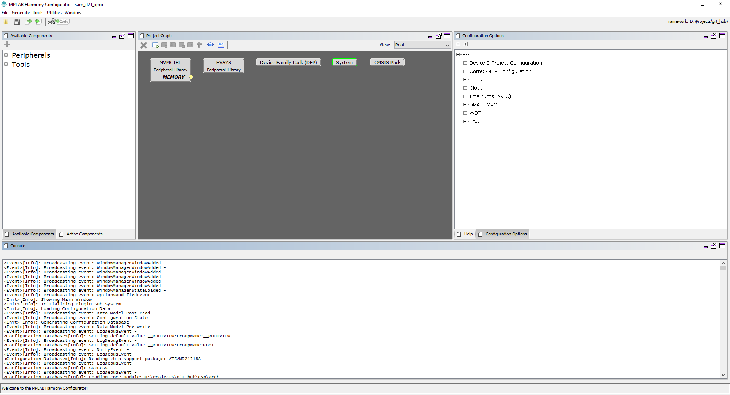The image size is (730, 395).
Task: Click the create new group window icon
Action: pos(155,45)
